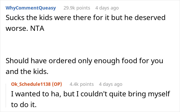Collapse reply thread using vertical line
The width and height of the screenshot is (180, 112).
tap(6, 96)
